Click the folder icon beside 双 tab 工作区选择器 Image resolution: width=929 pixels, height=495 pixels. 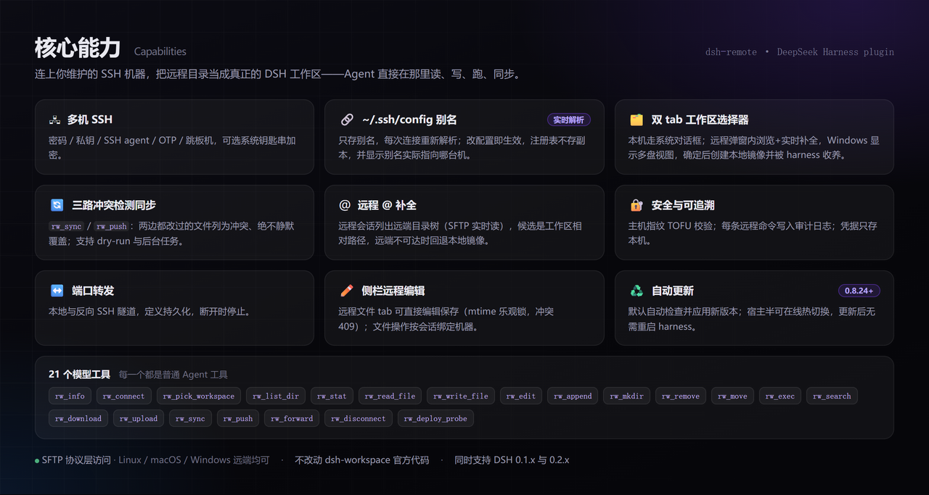[x=637, y=120]
